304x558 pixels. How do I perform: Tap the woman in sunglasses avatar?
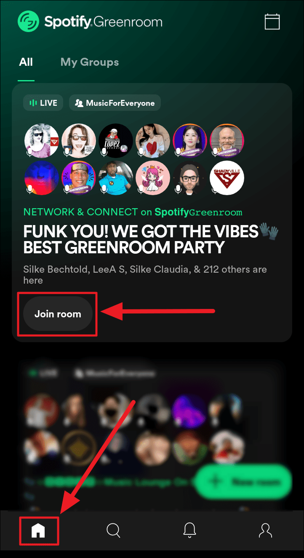pos(42,141)
